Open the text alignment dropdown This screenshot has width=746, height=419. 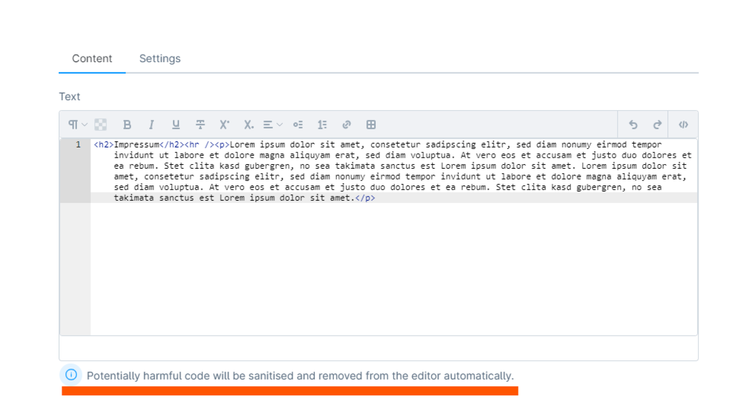pos(273,125)
